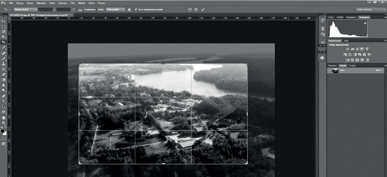Open the 'Istotne elementy' workspace dropdown

[x=371, y=10]
